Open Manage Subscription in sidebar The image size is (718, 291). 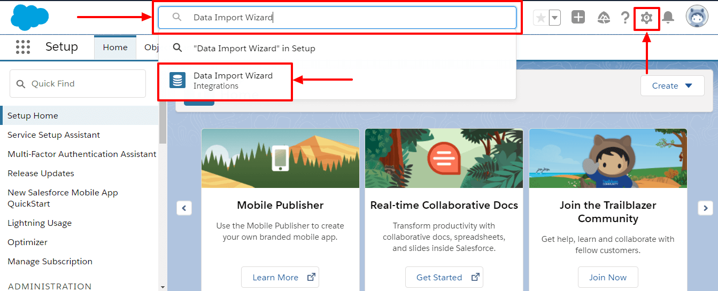tap(50, 262)
